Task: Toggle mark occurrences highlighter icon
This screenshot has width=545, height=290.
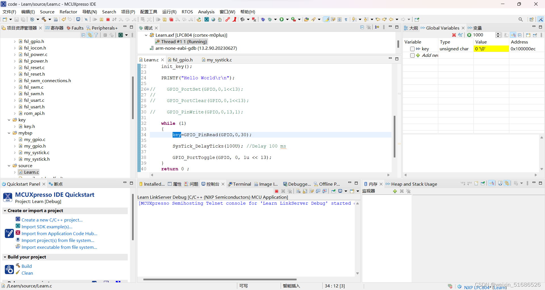Action: [x=327, y=19]
